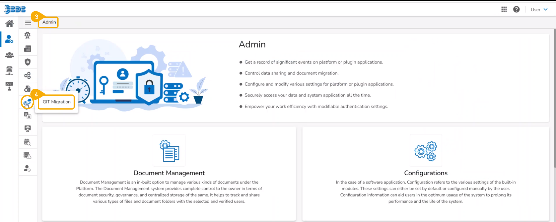The width and height of the screenshot is (556, 222).
Task: Open the apps grid launcher
Action: [x=504, y=9]
